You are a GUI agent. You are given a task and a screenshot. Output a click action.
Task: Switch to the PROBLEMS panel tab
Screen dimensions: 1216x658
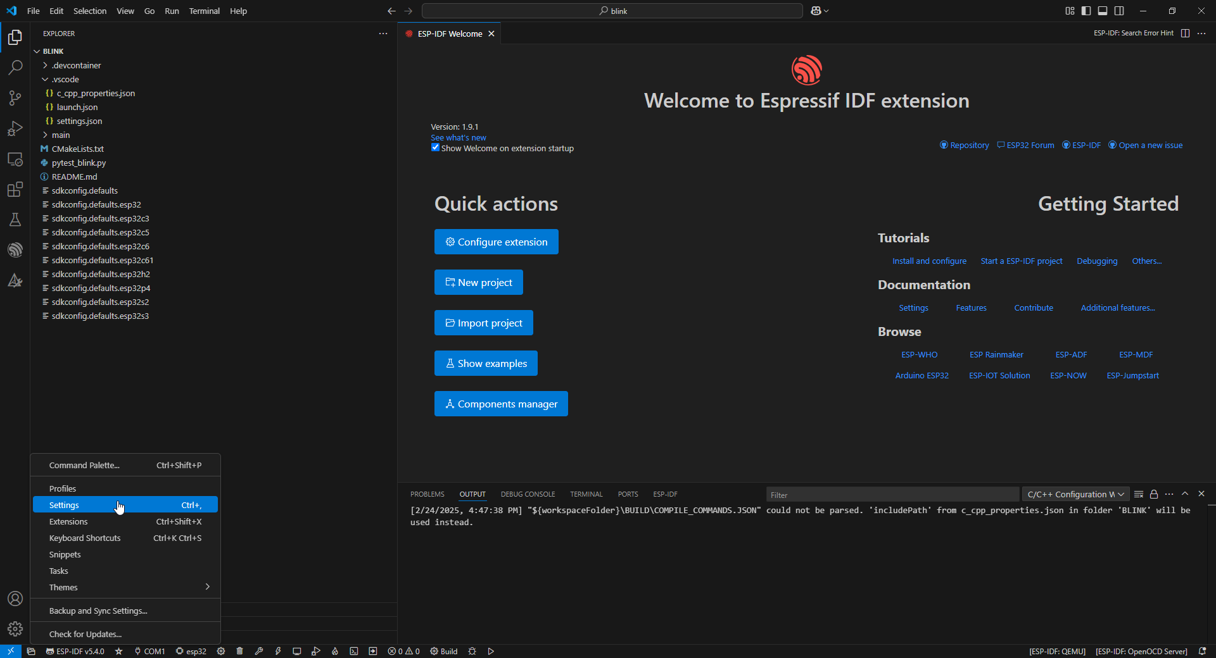[427, 494]
